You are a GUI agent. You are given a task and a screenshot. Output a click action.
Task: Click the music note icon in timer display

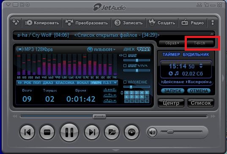click(176, 73)
